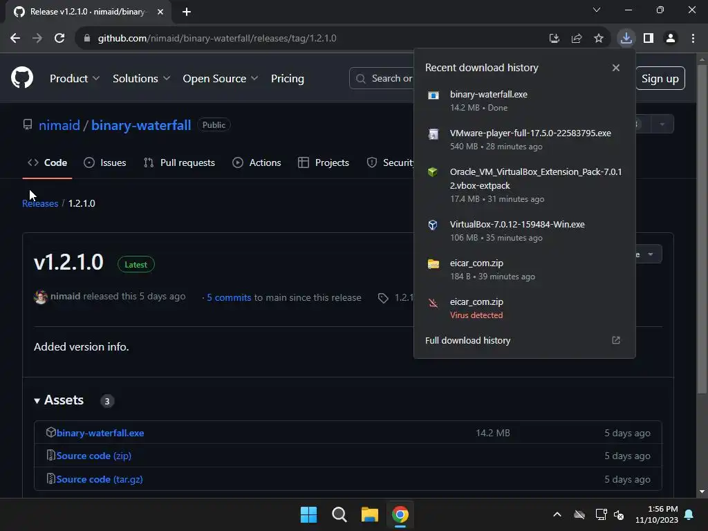This screenshot has height=531, width=708.
Task: Open the Windows Start menu
Action: [x=309, y=514]
